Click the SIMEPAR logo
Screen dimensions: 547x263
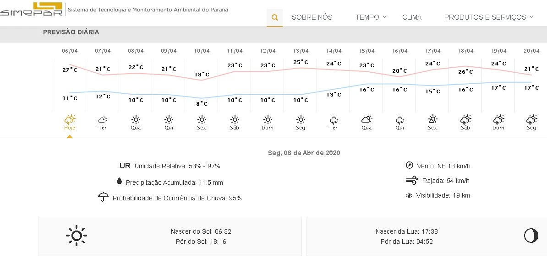point(31,9)
